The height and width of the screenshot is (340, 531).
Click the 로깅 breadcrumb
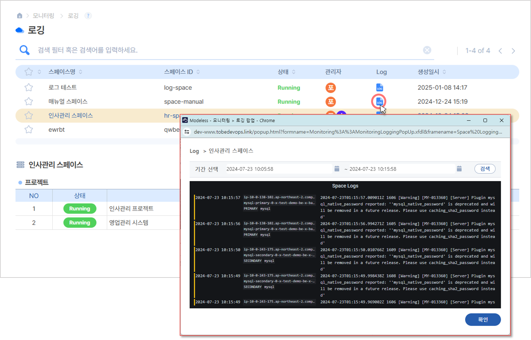click(x=73, y=16)
